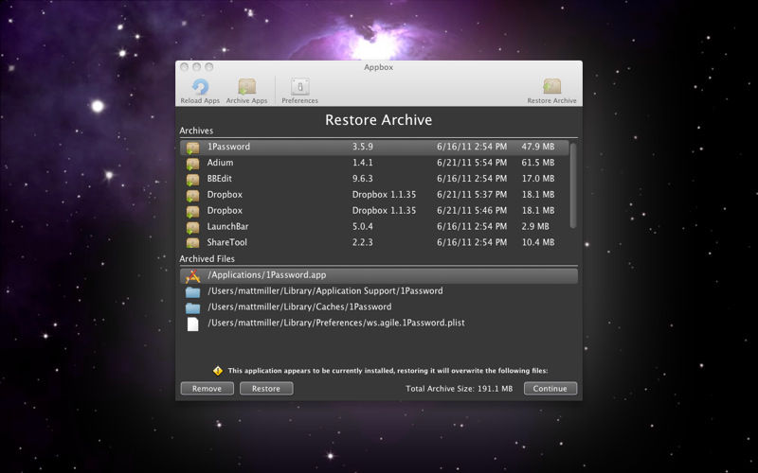Image resolution: width=758 pixels, height=473 pixels.
Task: Click the Continue button
Action: 550,389
